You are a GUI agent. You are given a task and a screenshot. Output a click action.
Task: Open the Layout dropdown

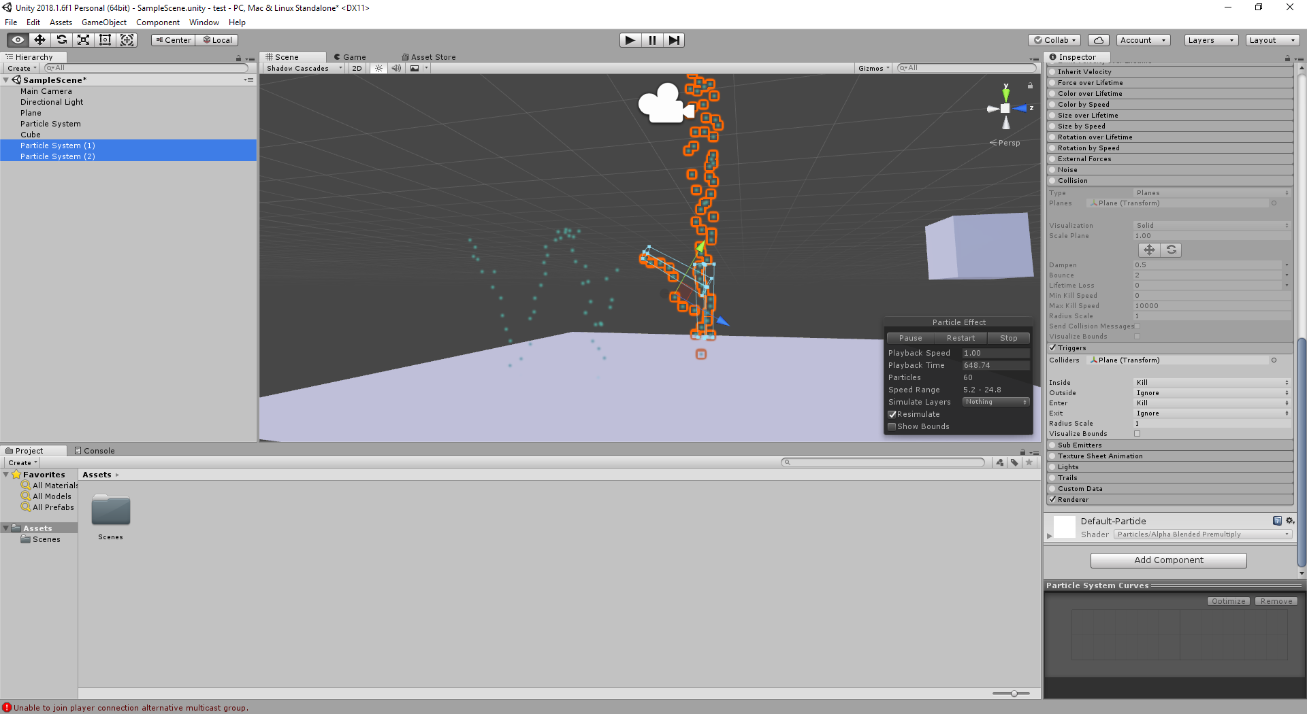[x=1272, y=40]
